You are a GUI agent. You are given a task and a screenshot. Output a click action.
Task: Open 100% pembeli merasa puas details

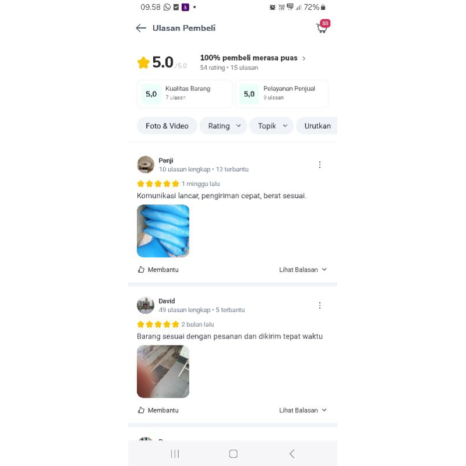click(253, 58)
